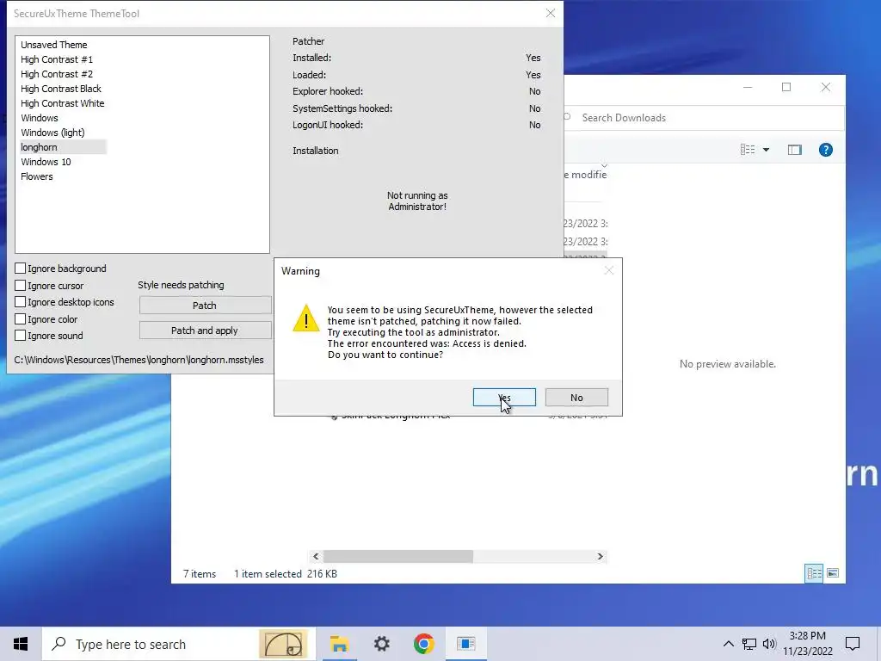Select the Windows (light) theme

[52, 133]
